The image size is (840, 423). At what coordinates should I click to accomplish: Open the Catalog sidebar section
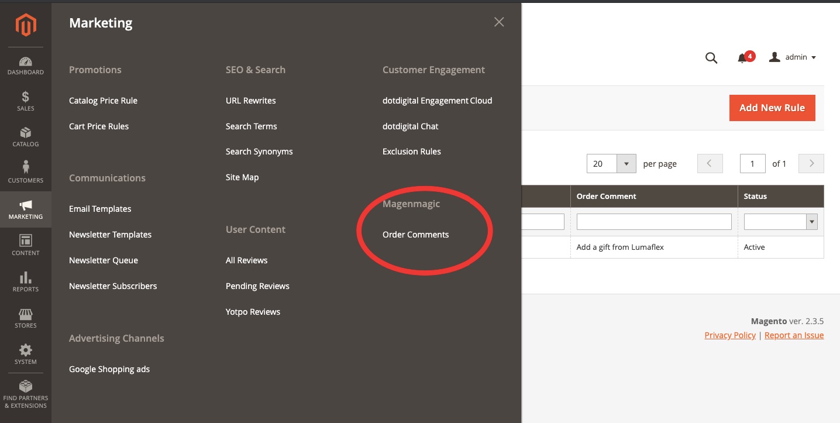[x=26, y=137]
